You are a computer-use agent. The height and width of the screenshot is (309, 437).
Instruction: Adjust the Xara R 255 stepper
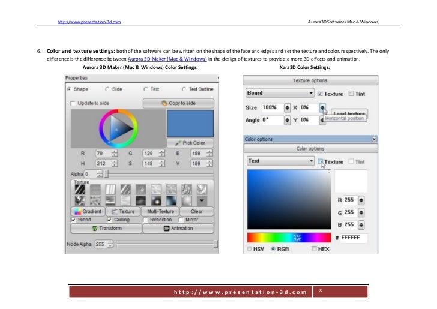click(361, 200)
